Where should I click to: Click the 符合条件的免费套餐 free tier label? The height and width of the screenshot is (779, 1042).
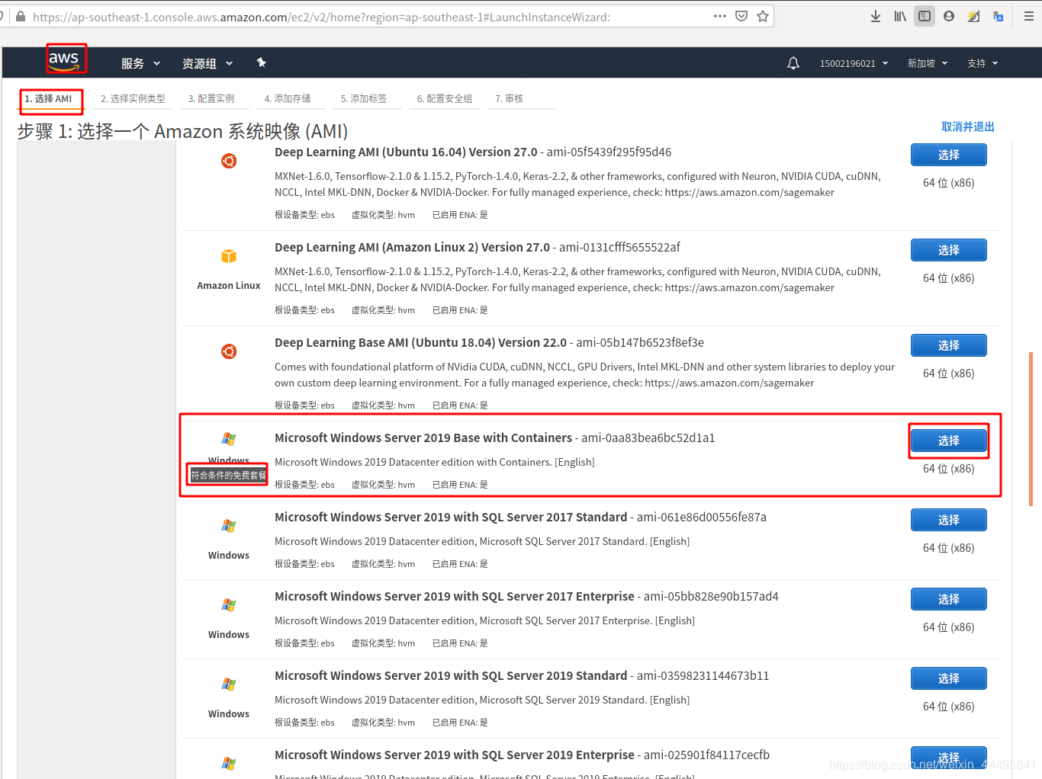(228, 475)
